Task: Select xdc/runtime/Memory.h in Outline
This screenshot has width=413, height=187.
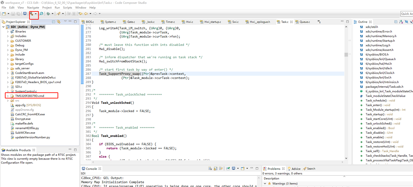Action: (x=381, y=36)
